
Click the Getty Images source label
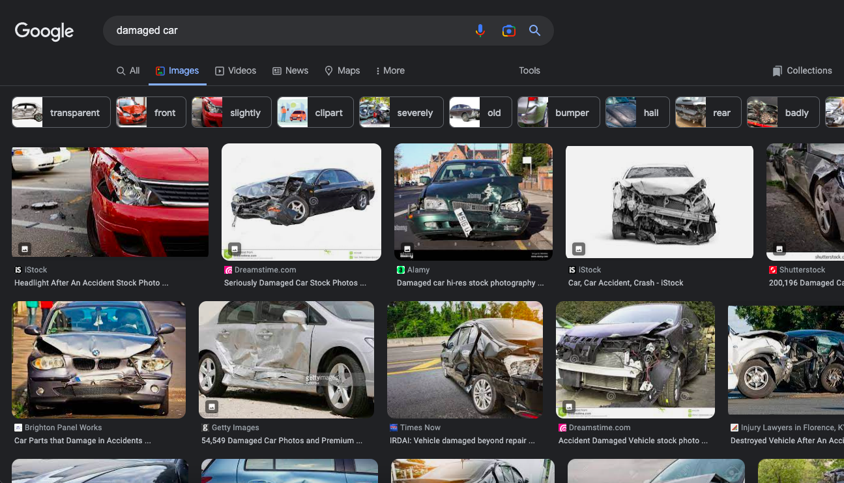click(x=235, y=428)
